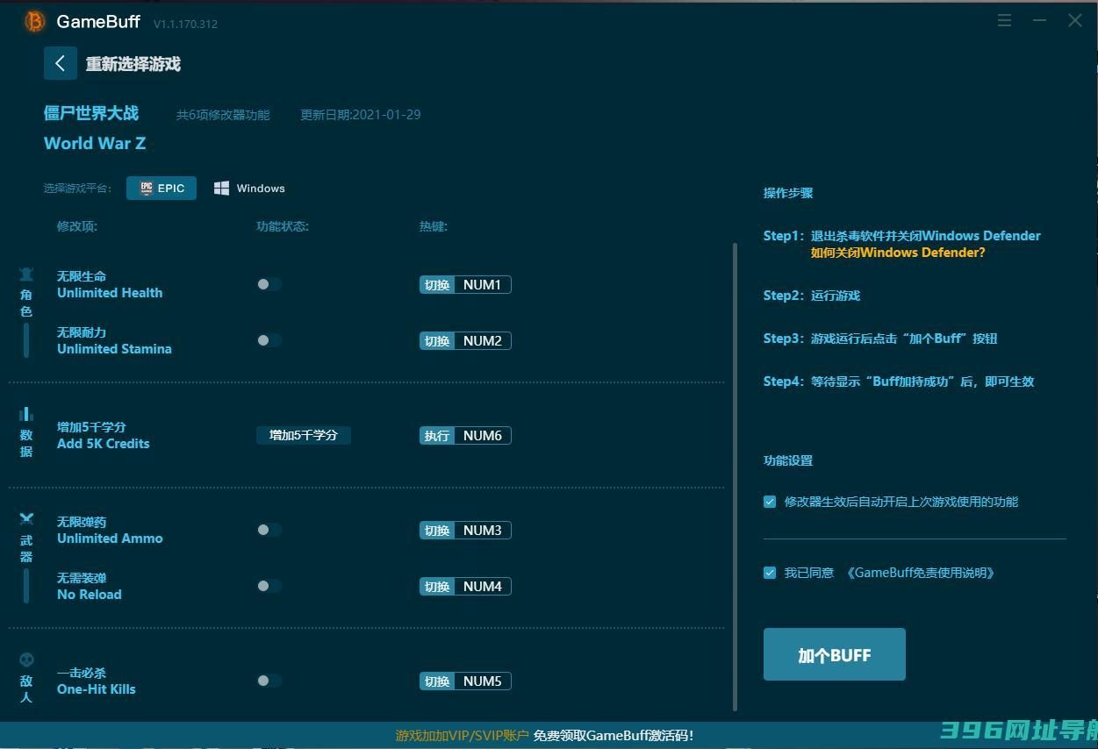Click the One-Hit Kills label
This screenshot has width=1098, height=749.
pyautogui.click(x=97, y=689)
